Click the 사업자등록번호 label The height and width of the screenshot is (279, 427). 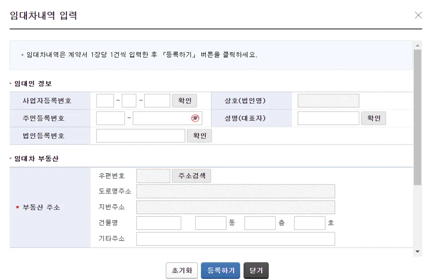pos(47,101)
